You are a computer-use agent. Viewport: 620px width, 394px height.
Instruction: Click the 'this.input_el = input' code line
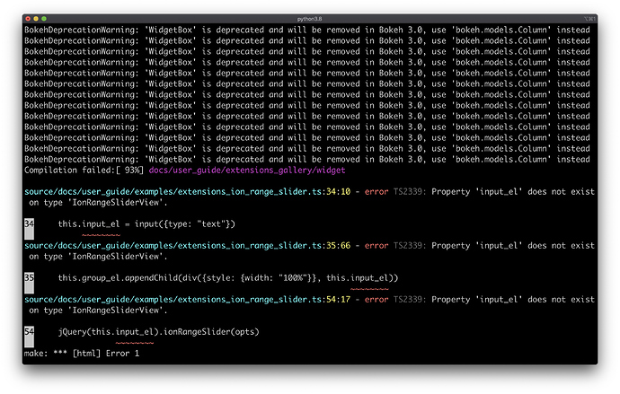146,223
